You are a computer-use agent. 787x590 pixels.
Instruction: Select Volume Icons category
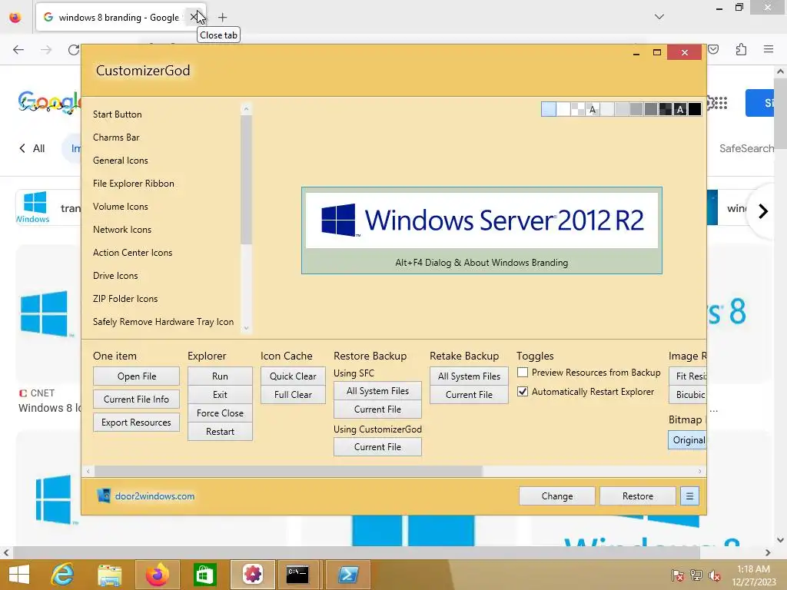(121, 207)
